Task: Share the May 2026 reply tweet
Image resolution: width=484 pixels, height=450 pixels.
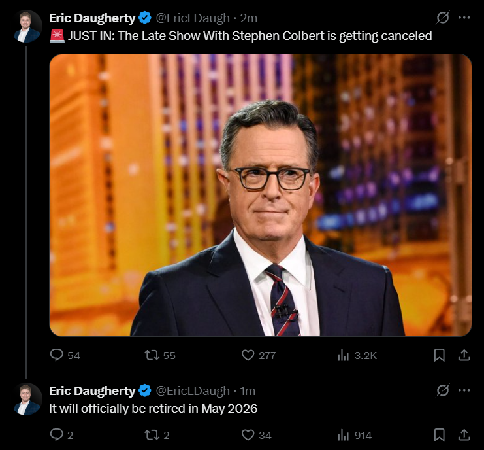Action: (x=464, y=434)
